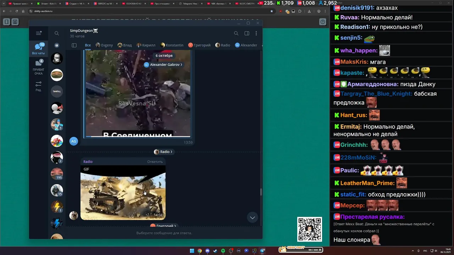Open 'Alexander Gabrov ›' topic link in video
Image resolution: width=454 pixels, height=255 pixels.
coord(164,65)
